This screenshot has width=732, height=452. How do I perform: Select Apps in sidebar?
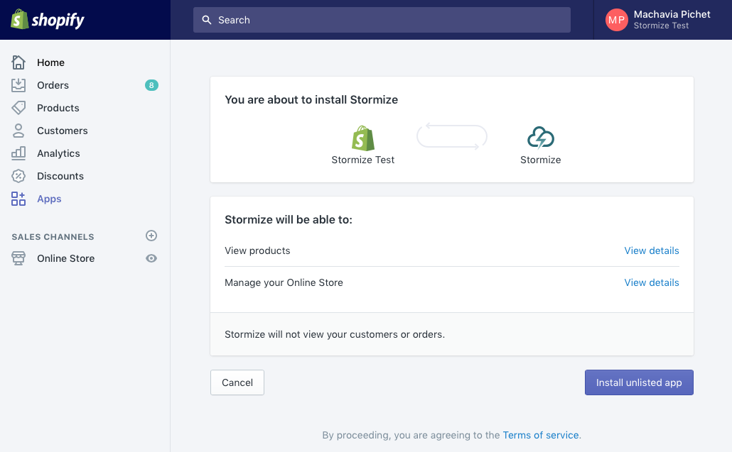click(50, 199)
